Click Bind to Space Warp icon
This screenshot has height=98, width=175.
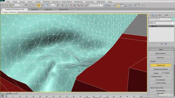point(10,5)
